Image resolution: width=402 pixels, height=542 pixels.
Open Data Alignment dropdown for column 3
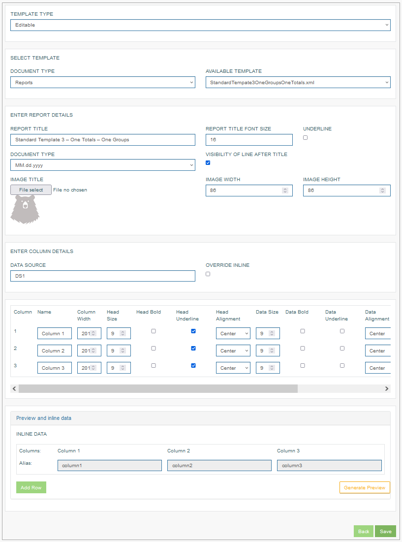click(378, 368)
